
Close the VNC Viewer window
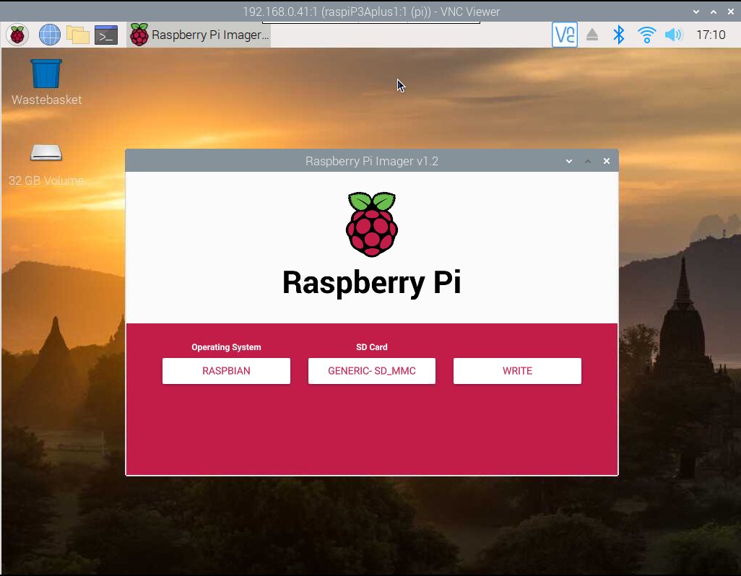click(731, 12)
